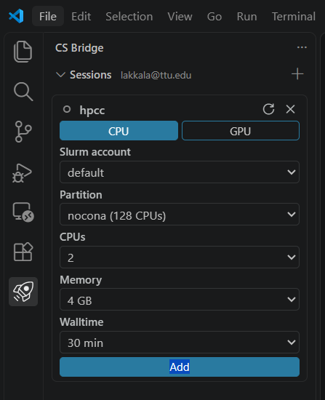Open the File menu
This screenshot has height=400, width=325.
tap(48, 16)
